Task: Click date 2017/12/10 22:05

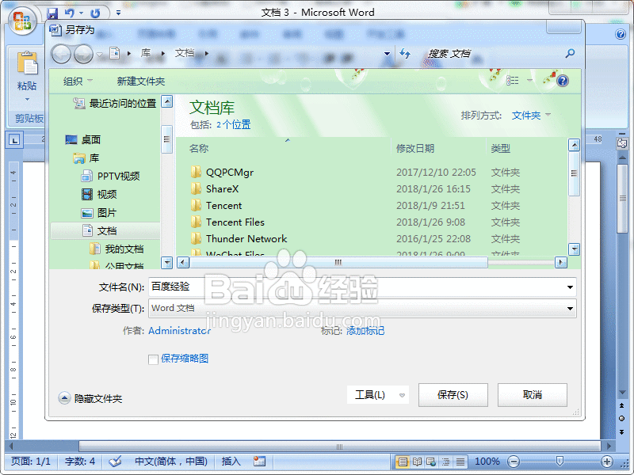Action: (x=436, y=173)
